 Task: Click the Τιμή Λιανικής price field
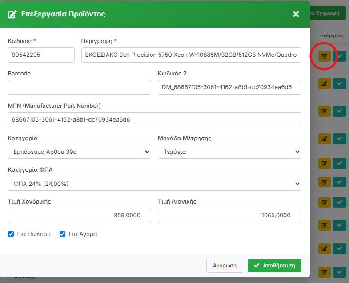click(229, 216)
